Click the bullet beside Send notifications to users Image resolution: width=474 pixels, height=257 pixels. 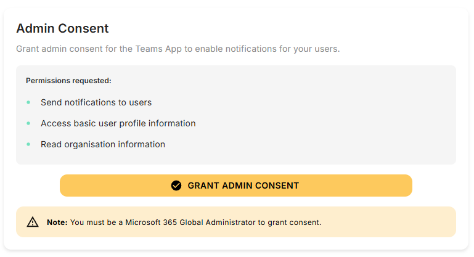28,102
